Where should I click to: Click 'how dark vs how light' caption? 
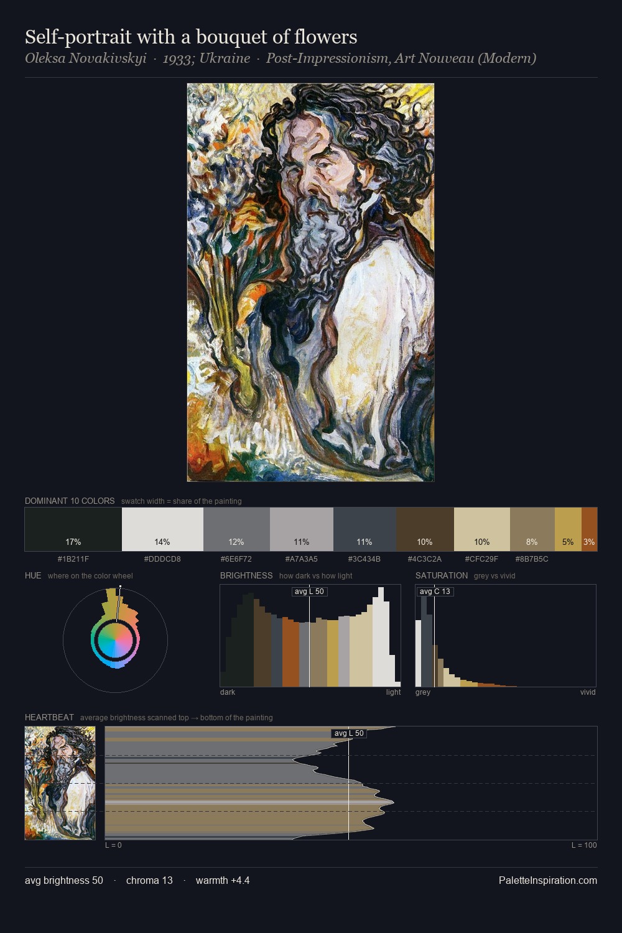(316, 576)
